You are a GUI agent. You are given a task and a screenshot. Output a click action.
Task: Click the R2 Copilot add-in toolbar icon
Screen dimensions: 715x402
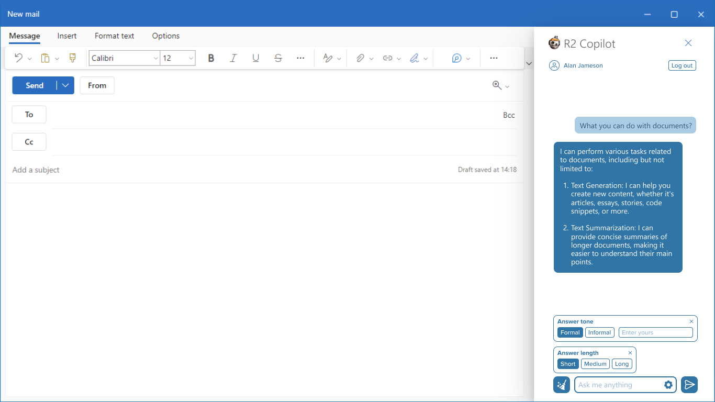pos(456,58)
